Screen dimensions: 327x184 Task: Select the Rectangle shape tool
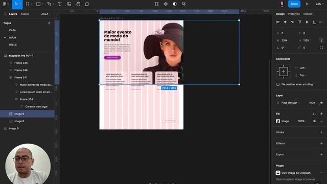tap(38, 4)
